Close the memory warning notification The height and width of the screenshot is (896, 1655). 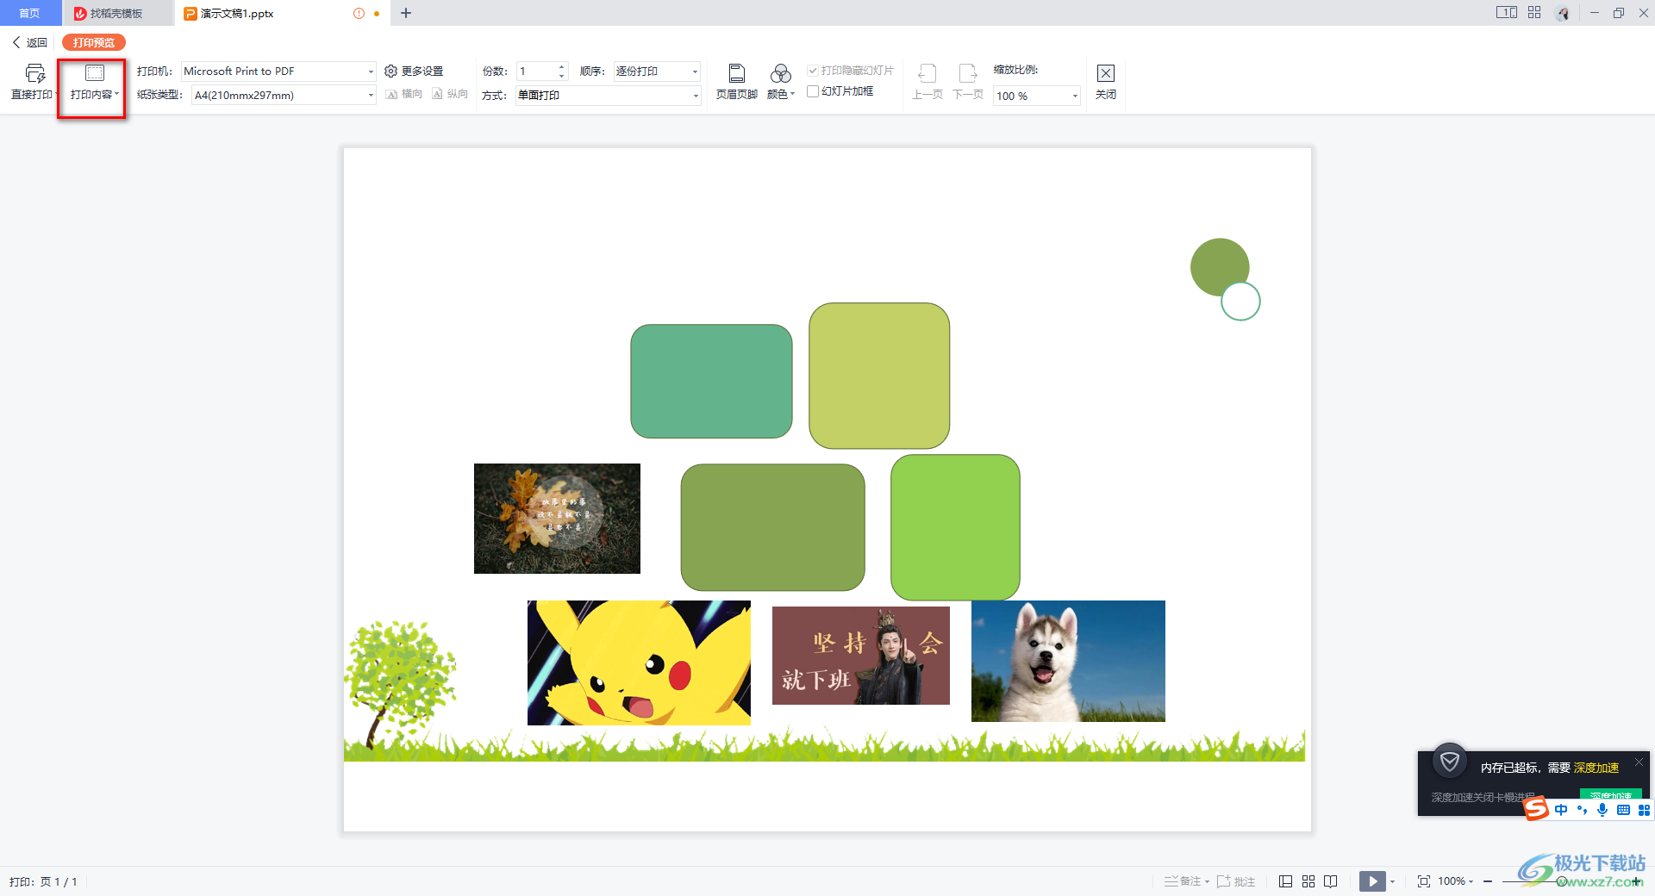(1639, 762)
